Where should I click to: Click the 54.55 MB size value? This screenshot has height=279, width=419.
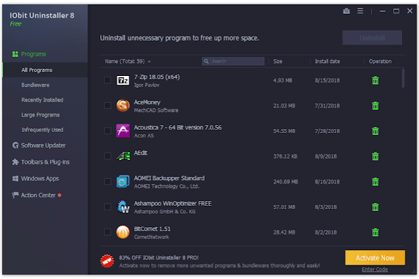coord(284,131)
